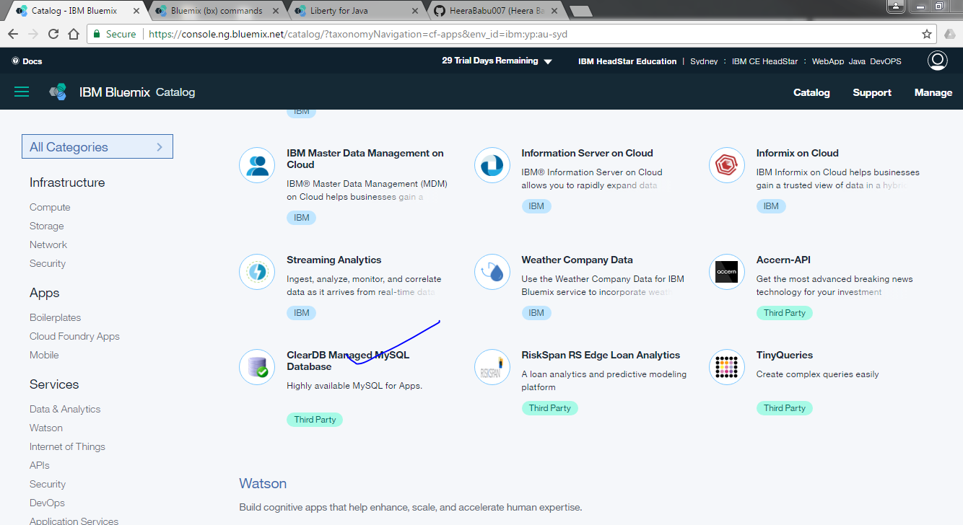This screenshot has height=525, width=963.
Task: Open the user profile avatar icon
Action: point(937,61)
